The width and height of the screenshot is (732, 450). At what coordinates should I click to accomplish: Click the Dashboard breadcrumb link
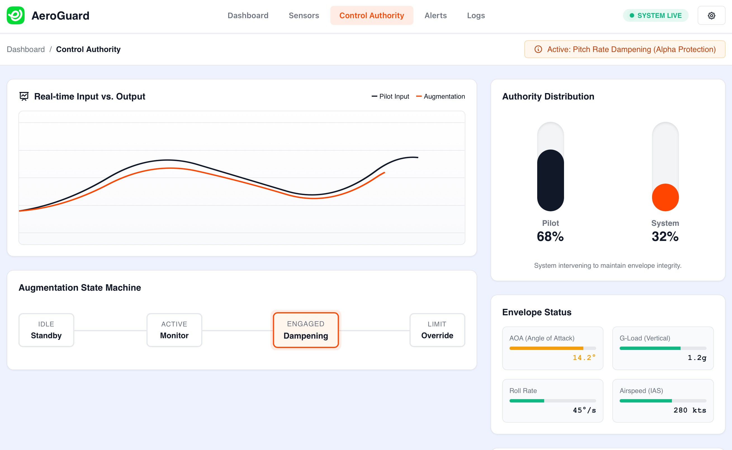pyautogui.click(x=26, y=49)
